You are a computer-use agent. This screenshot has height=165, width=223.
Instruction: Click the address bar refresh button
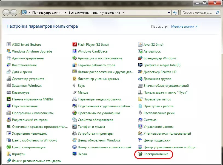pyautogui.click(x=175, y=13)
